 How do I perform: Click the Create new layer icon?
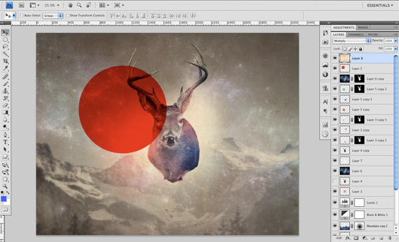pyautogui.click(x=381, y=238)
